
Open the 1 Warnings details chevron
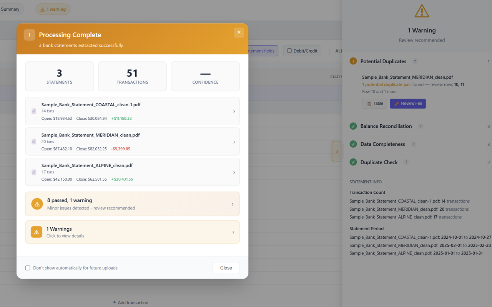click(x=233, y=232)
